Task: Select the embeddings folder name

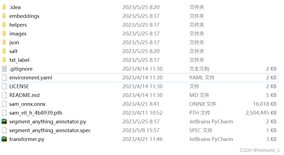Action: 24,16
